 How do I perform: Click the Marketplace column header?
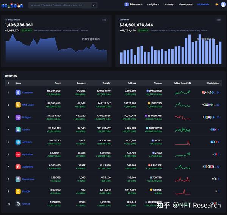(213, 83)
